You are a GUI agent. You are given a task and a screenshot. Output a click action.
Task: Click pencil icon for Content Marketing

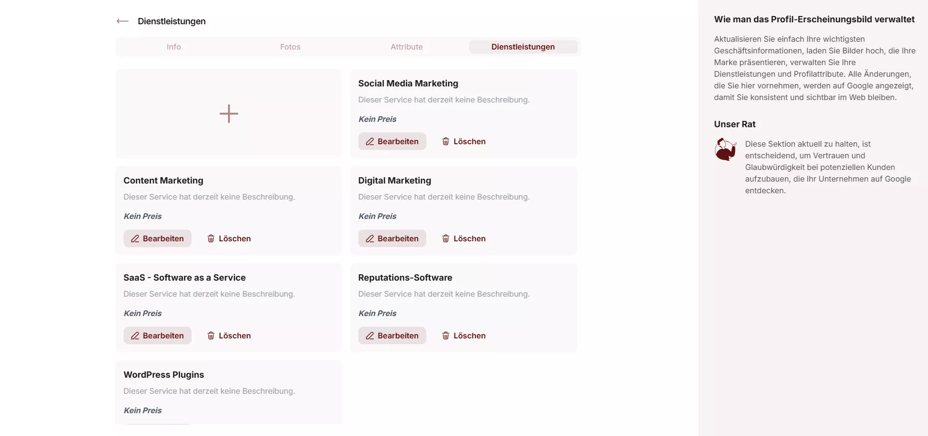(135, 239)
